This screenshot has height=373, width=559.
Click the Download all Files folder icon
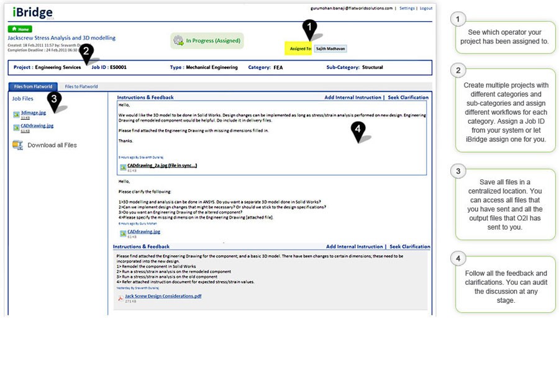(x=17, y=145)
